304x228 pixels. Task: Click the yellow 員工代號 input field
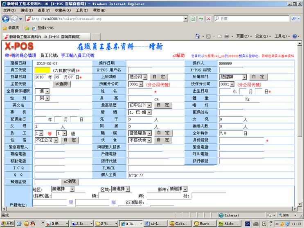click(43, 70)
